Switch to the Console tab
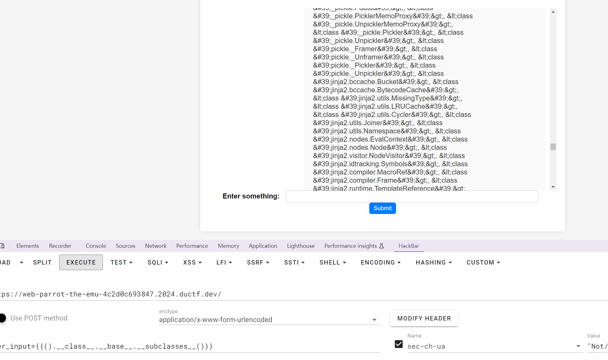Screen dimensions: 608x360 coord(96,246)
